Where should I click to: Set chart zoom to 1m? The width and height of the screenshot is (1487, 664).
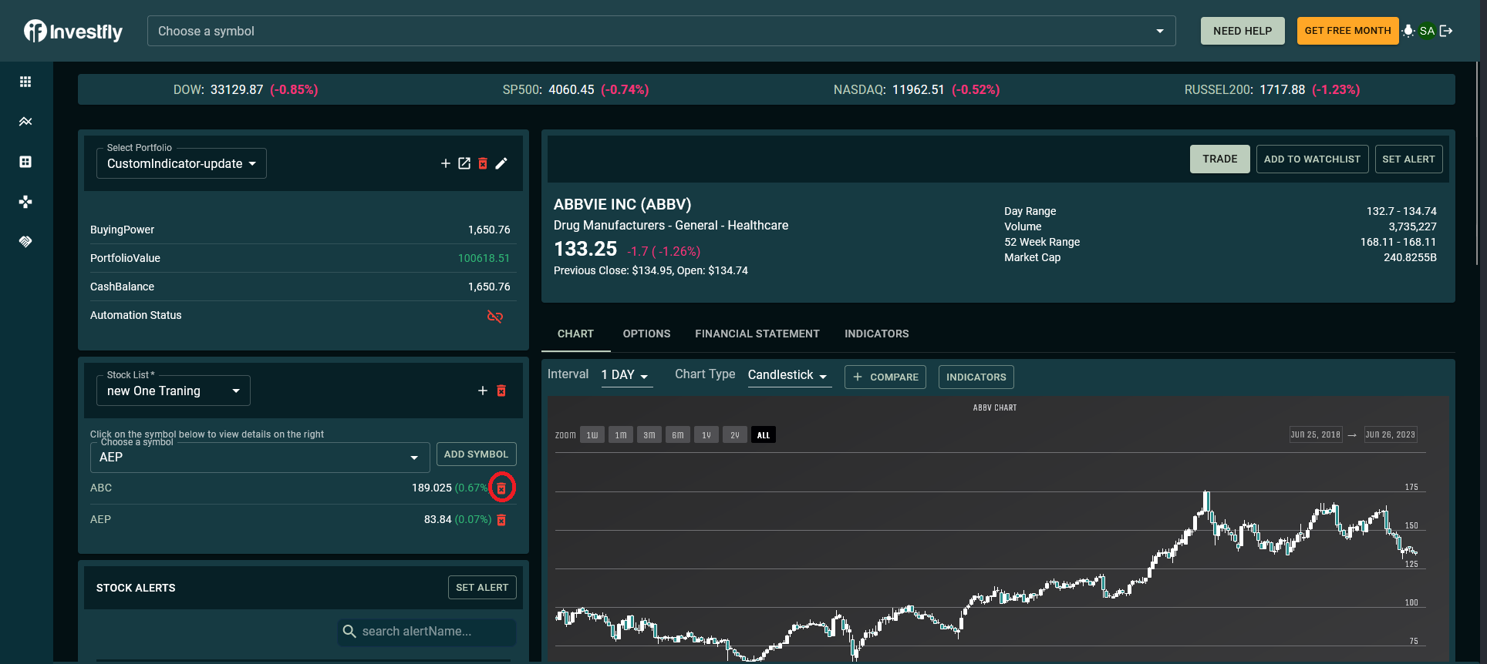click(621, 435)
